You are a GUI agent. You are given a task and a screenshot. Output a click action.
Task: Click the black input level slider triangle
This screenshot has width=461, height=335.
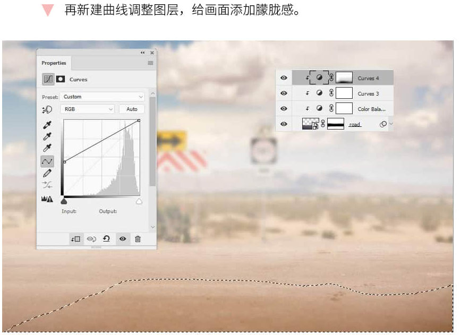[64, 201]
